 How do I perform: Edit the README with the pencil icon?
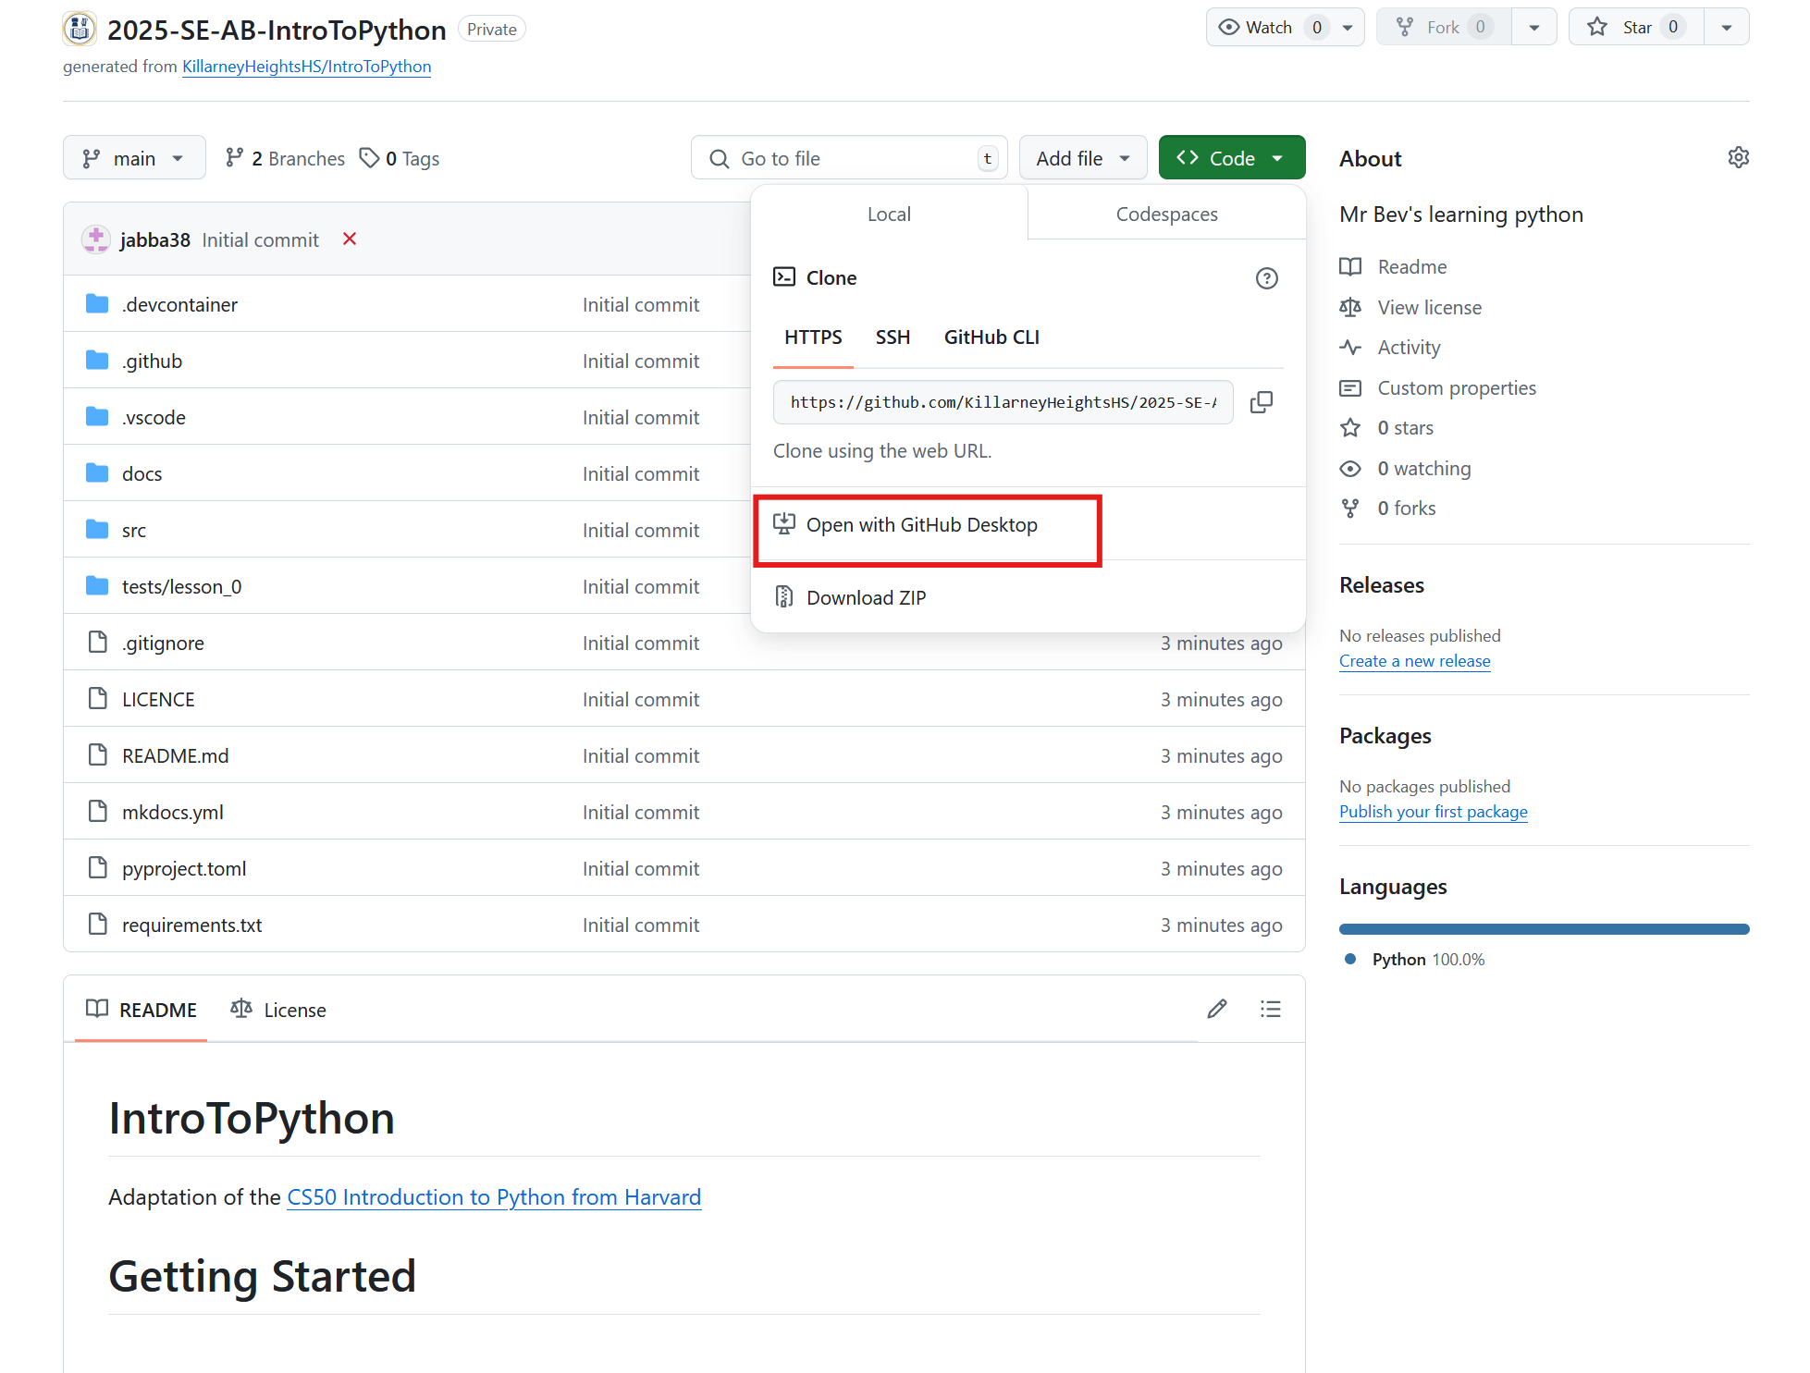[x=1216, y=1009]
